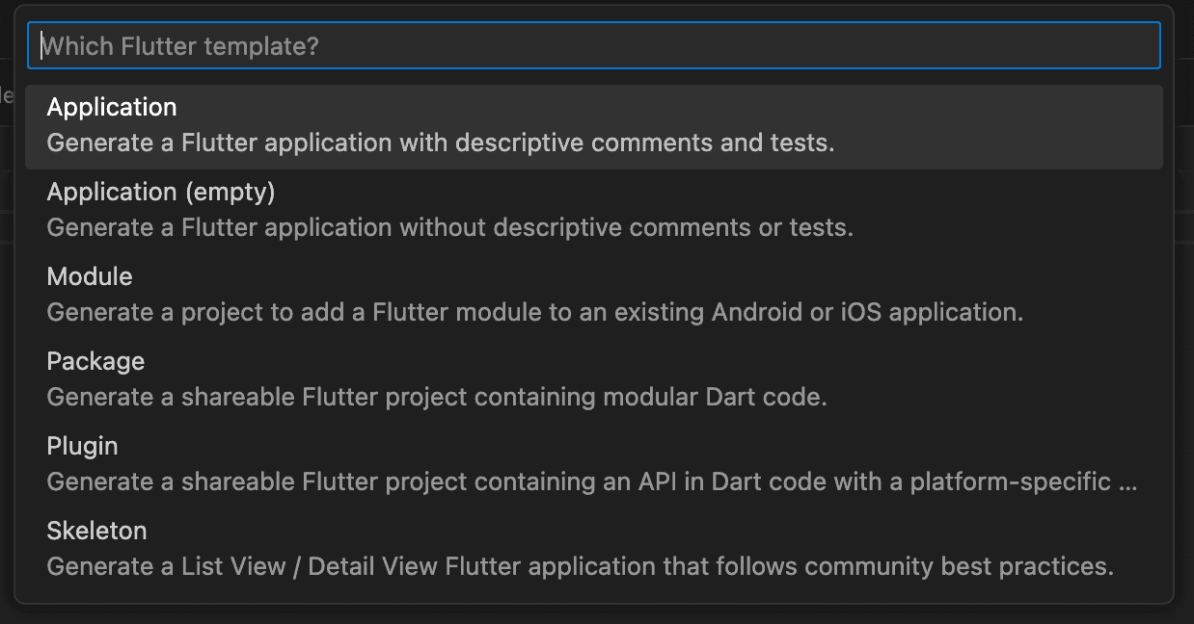Click the Module label text

point(89,276)
